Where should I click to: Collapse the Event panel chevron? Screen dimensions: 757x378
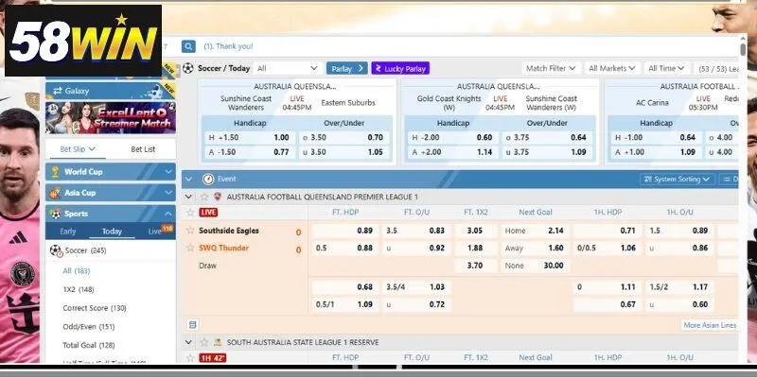coord(188,179)
